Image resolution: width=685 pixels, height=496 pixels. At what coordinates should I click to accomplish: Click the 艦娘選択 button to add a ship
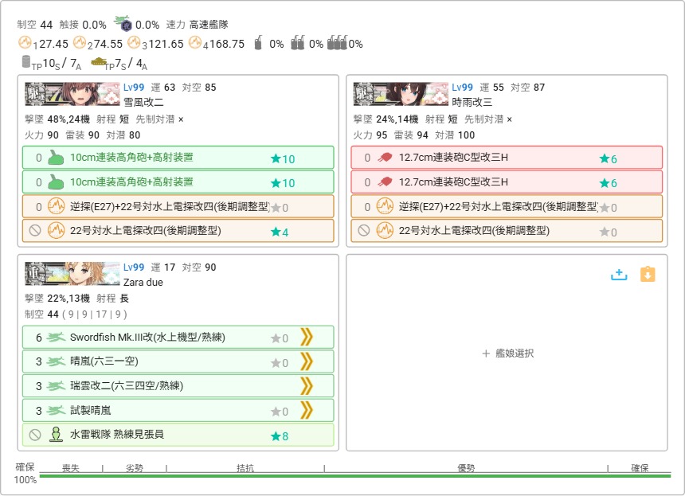(507, 353)
